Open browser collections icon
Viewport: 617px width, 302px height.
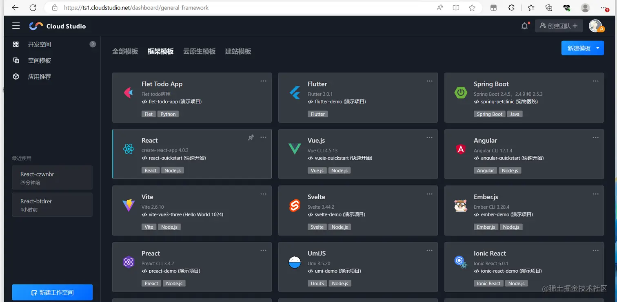(x=549, y=7)
